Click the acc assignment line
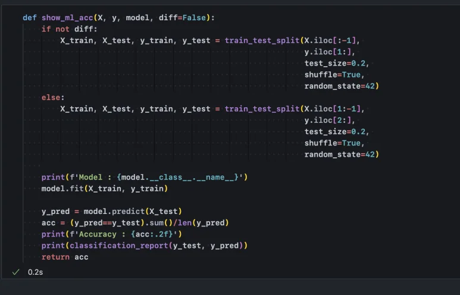The width and height of the screenshot is (460, 295). (x=135, y=222)
